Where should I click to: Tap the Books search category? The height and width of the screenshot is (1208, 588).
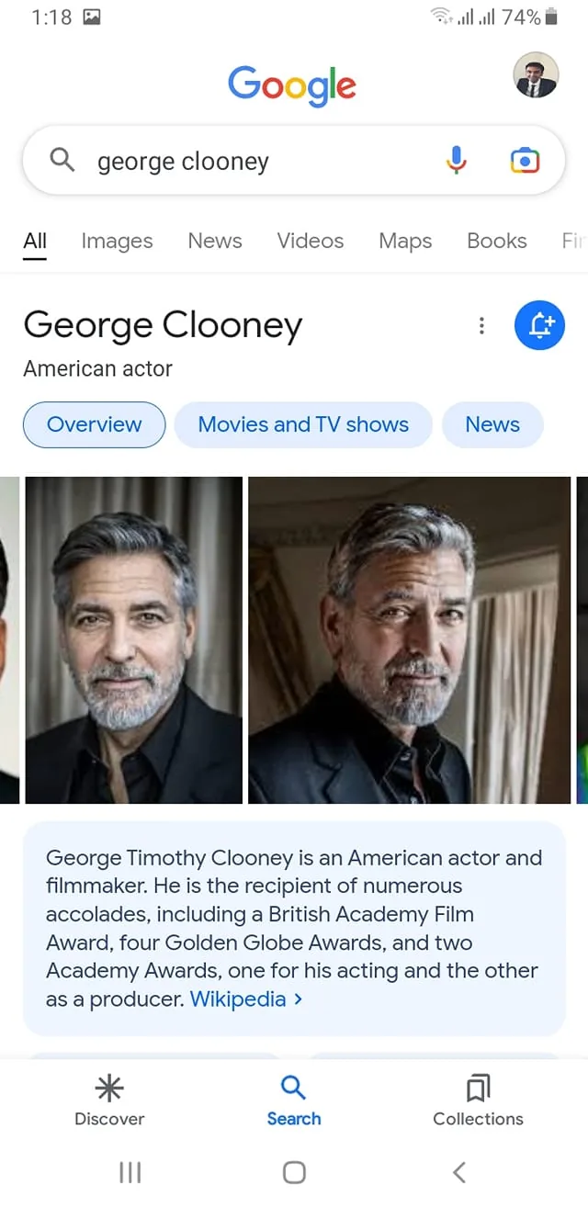pos(496,241)
